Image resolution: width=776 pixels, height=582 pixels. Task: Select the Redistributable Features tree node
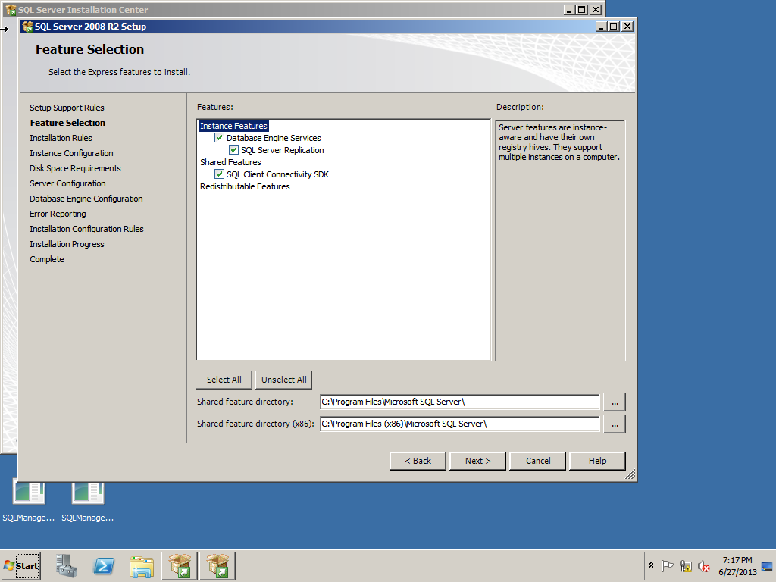245,186
